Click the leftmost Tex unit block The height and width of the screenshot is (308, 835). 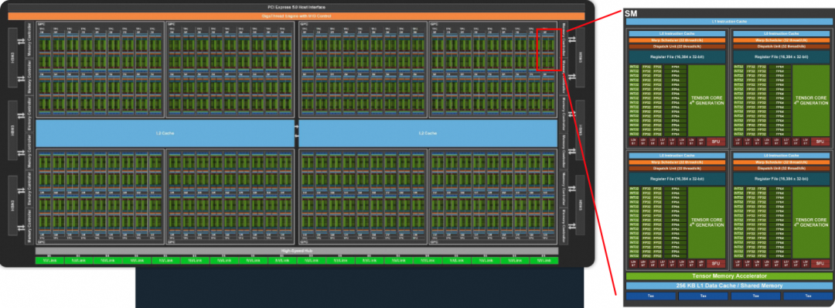click(x=651, y=296)
